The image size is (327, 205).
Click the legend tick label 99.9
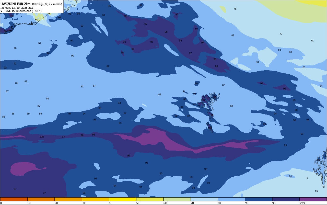(302, 203)
